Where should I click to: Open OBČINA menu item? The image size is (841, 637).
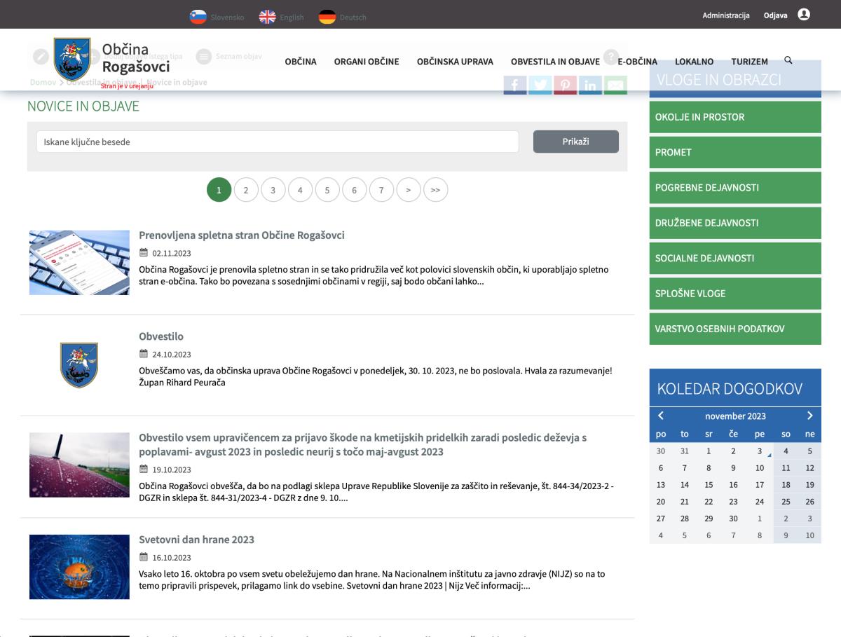[x=301, y=62]
